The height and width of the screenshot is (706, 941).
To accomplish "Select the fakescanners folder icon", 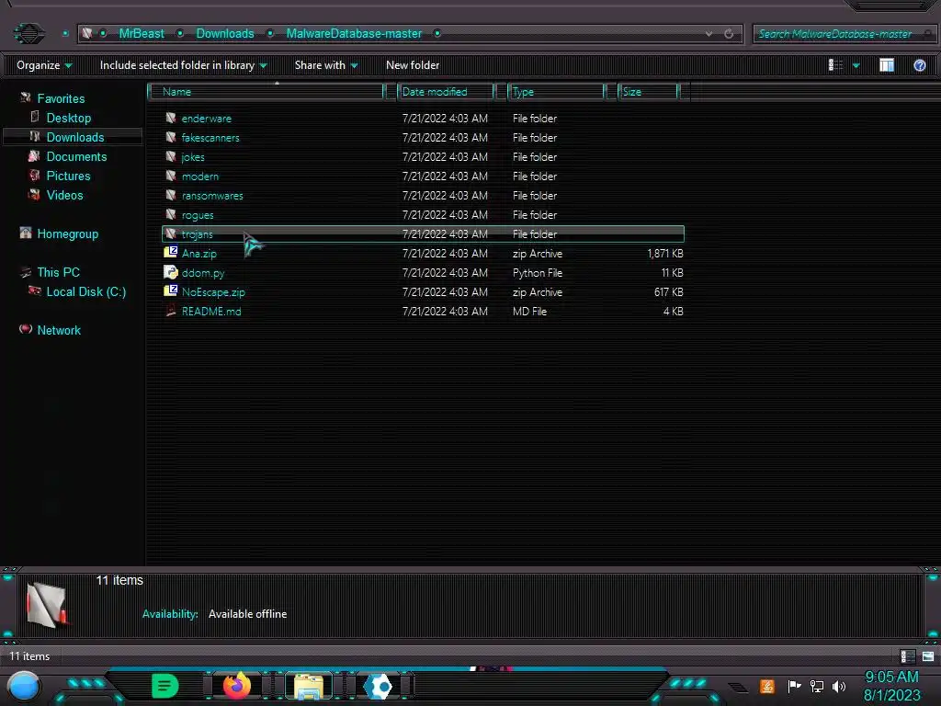I will tap(171, 137).
